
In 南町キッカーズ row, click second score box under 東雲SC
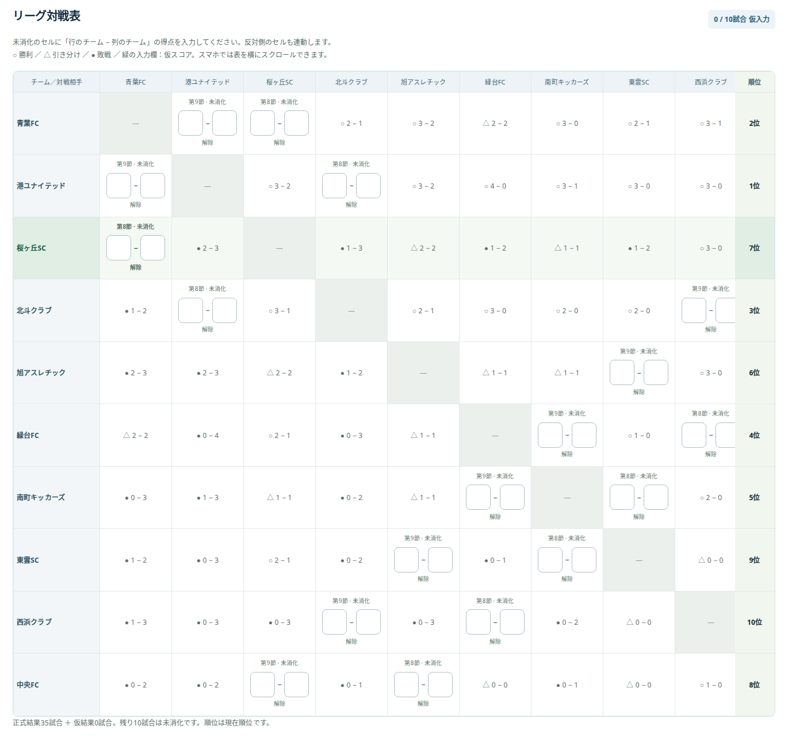tap(656, 497)
